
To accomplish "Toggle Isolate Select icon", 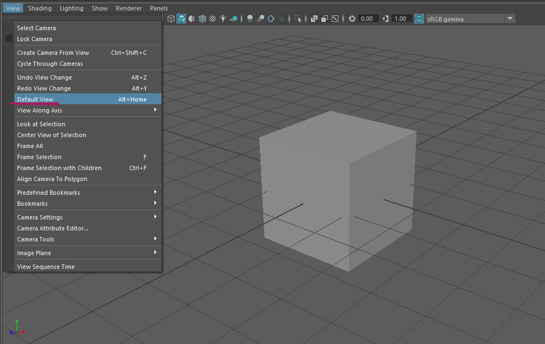I will point(298,19).
